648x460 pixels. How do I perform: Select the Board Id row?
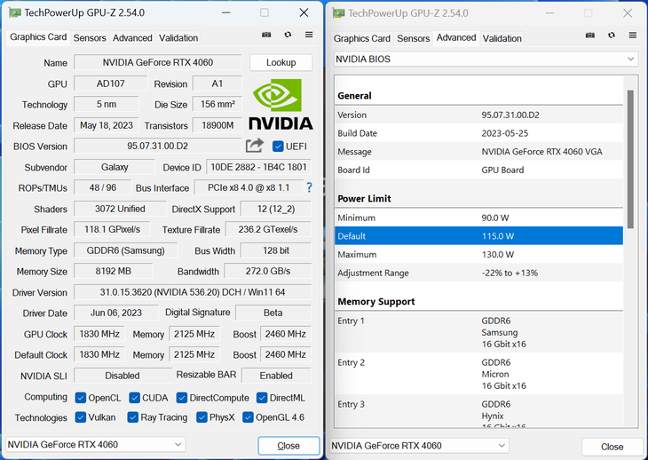tap(478, 170)
